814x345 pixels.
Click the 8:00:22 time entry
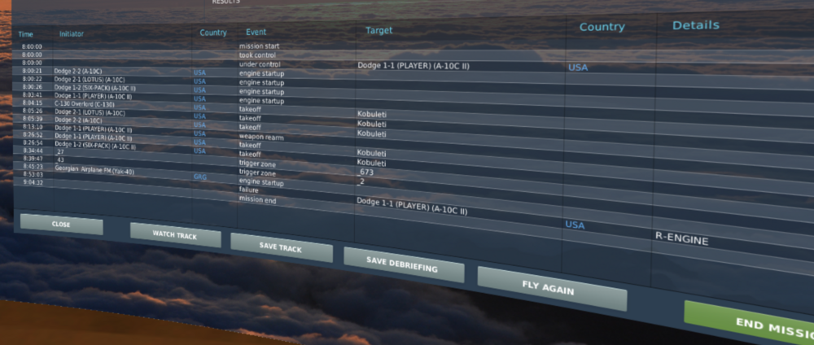33,79
